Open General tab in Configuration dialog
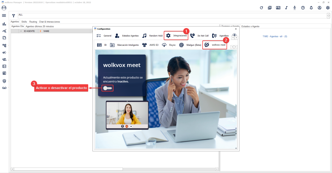Image resolution: width=332 pixels, height=173 pixels. [x=104, y=36]
